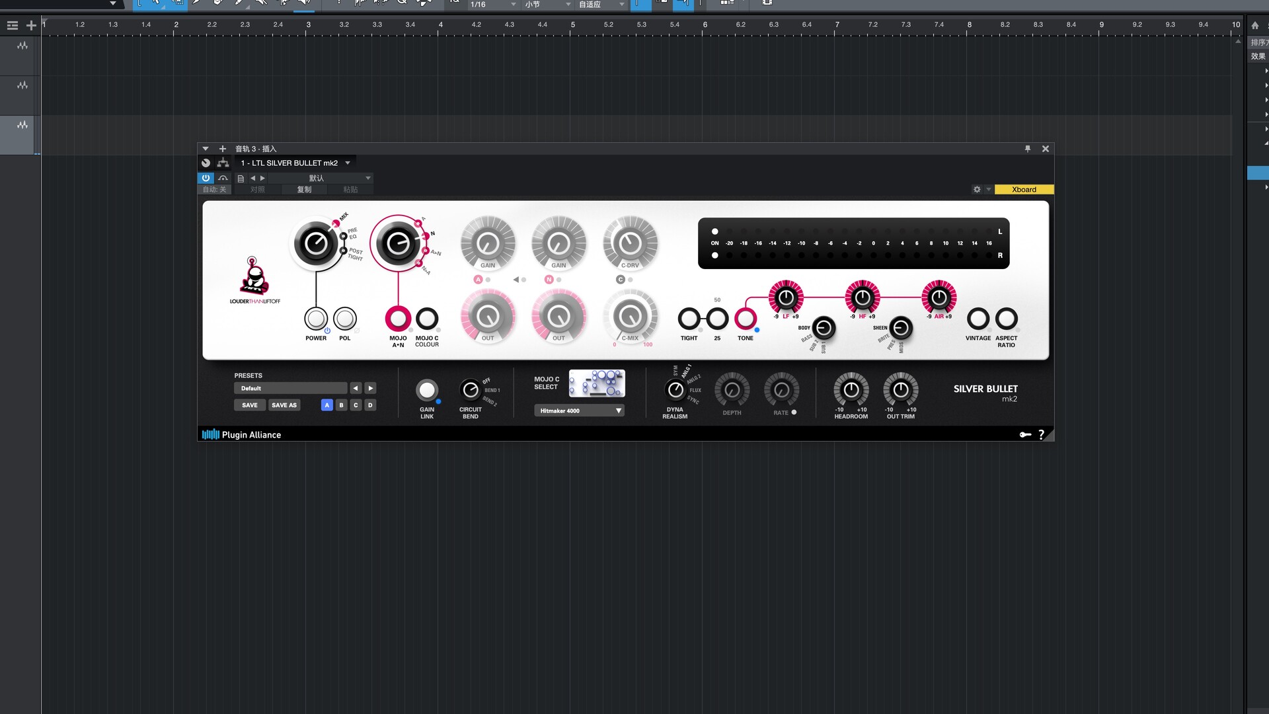Go to previous preset in PRESETS section
Screen dimensions: 1269x714
(356, 388)
